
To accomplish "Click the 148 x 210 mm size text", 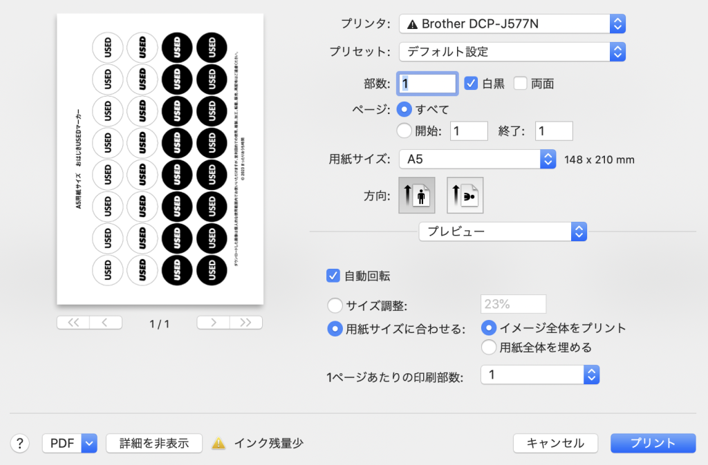I will [599, 160].
